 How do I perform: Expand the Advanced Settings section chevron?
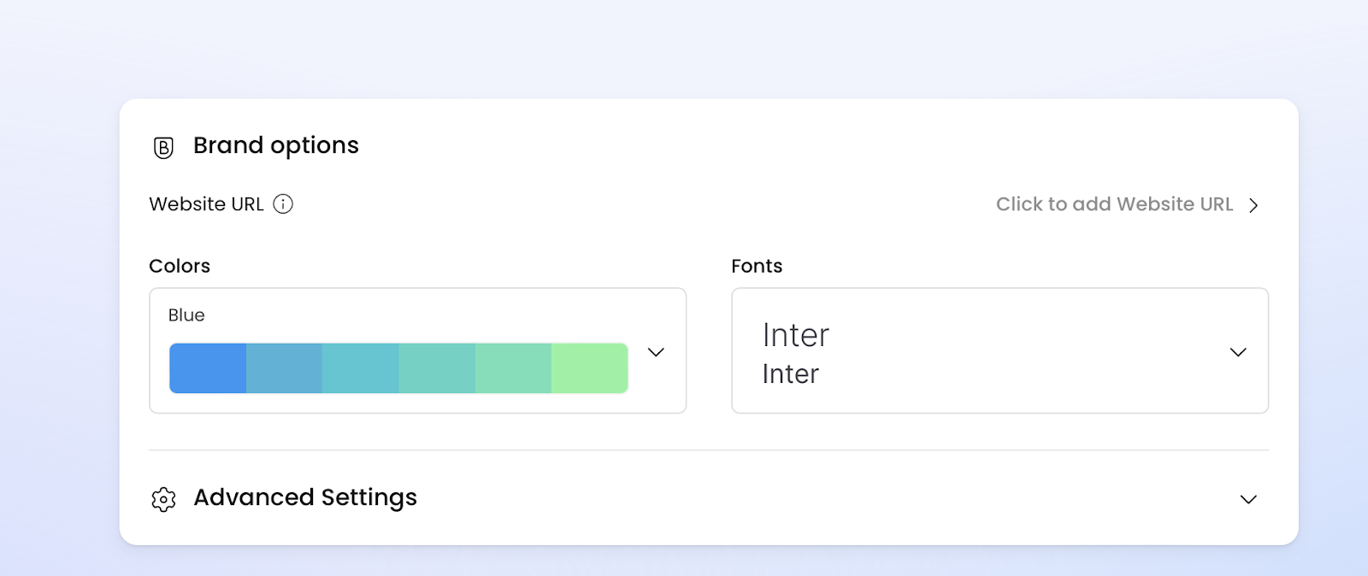[1248, 499]
